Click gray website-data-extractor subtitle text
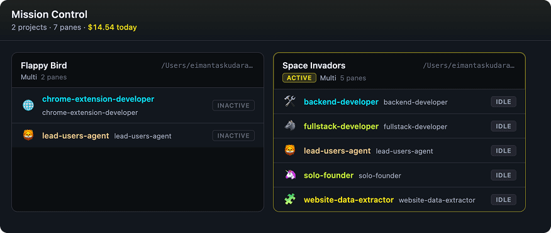This screenshot has height=233, width=551. click(x=437, y=200)
